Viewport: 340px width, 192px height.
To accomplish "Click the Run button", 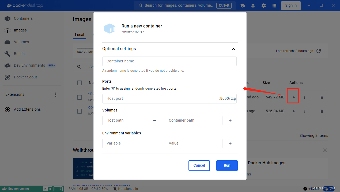I will pyautogui.click(x=227, y=166).
